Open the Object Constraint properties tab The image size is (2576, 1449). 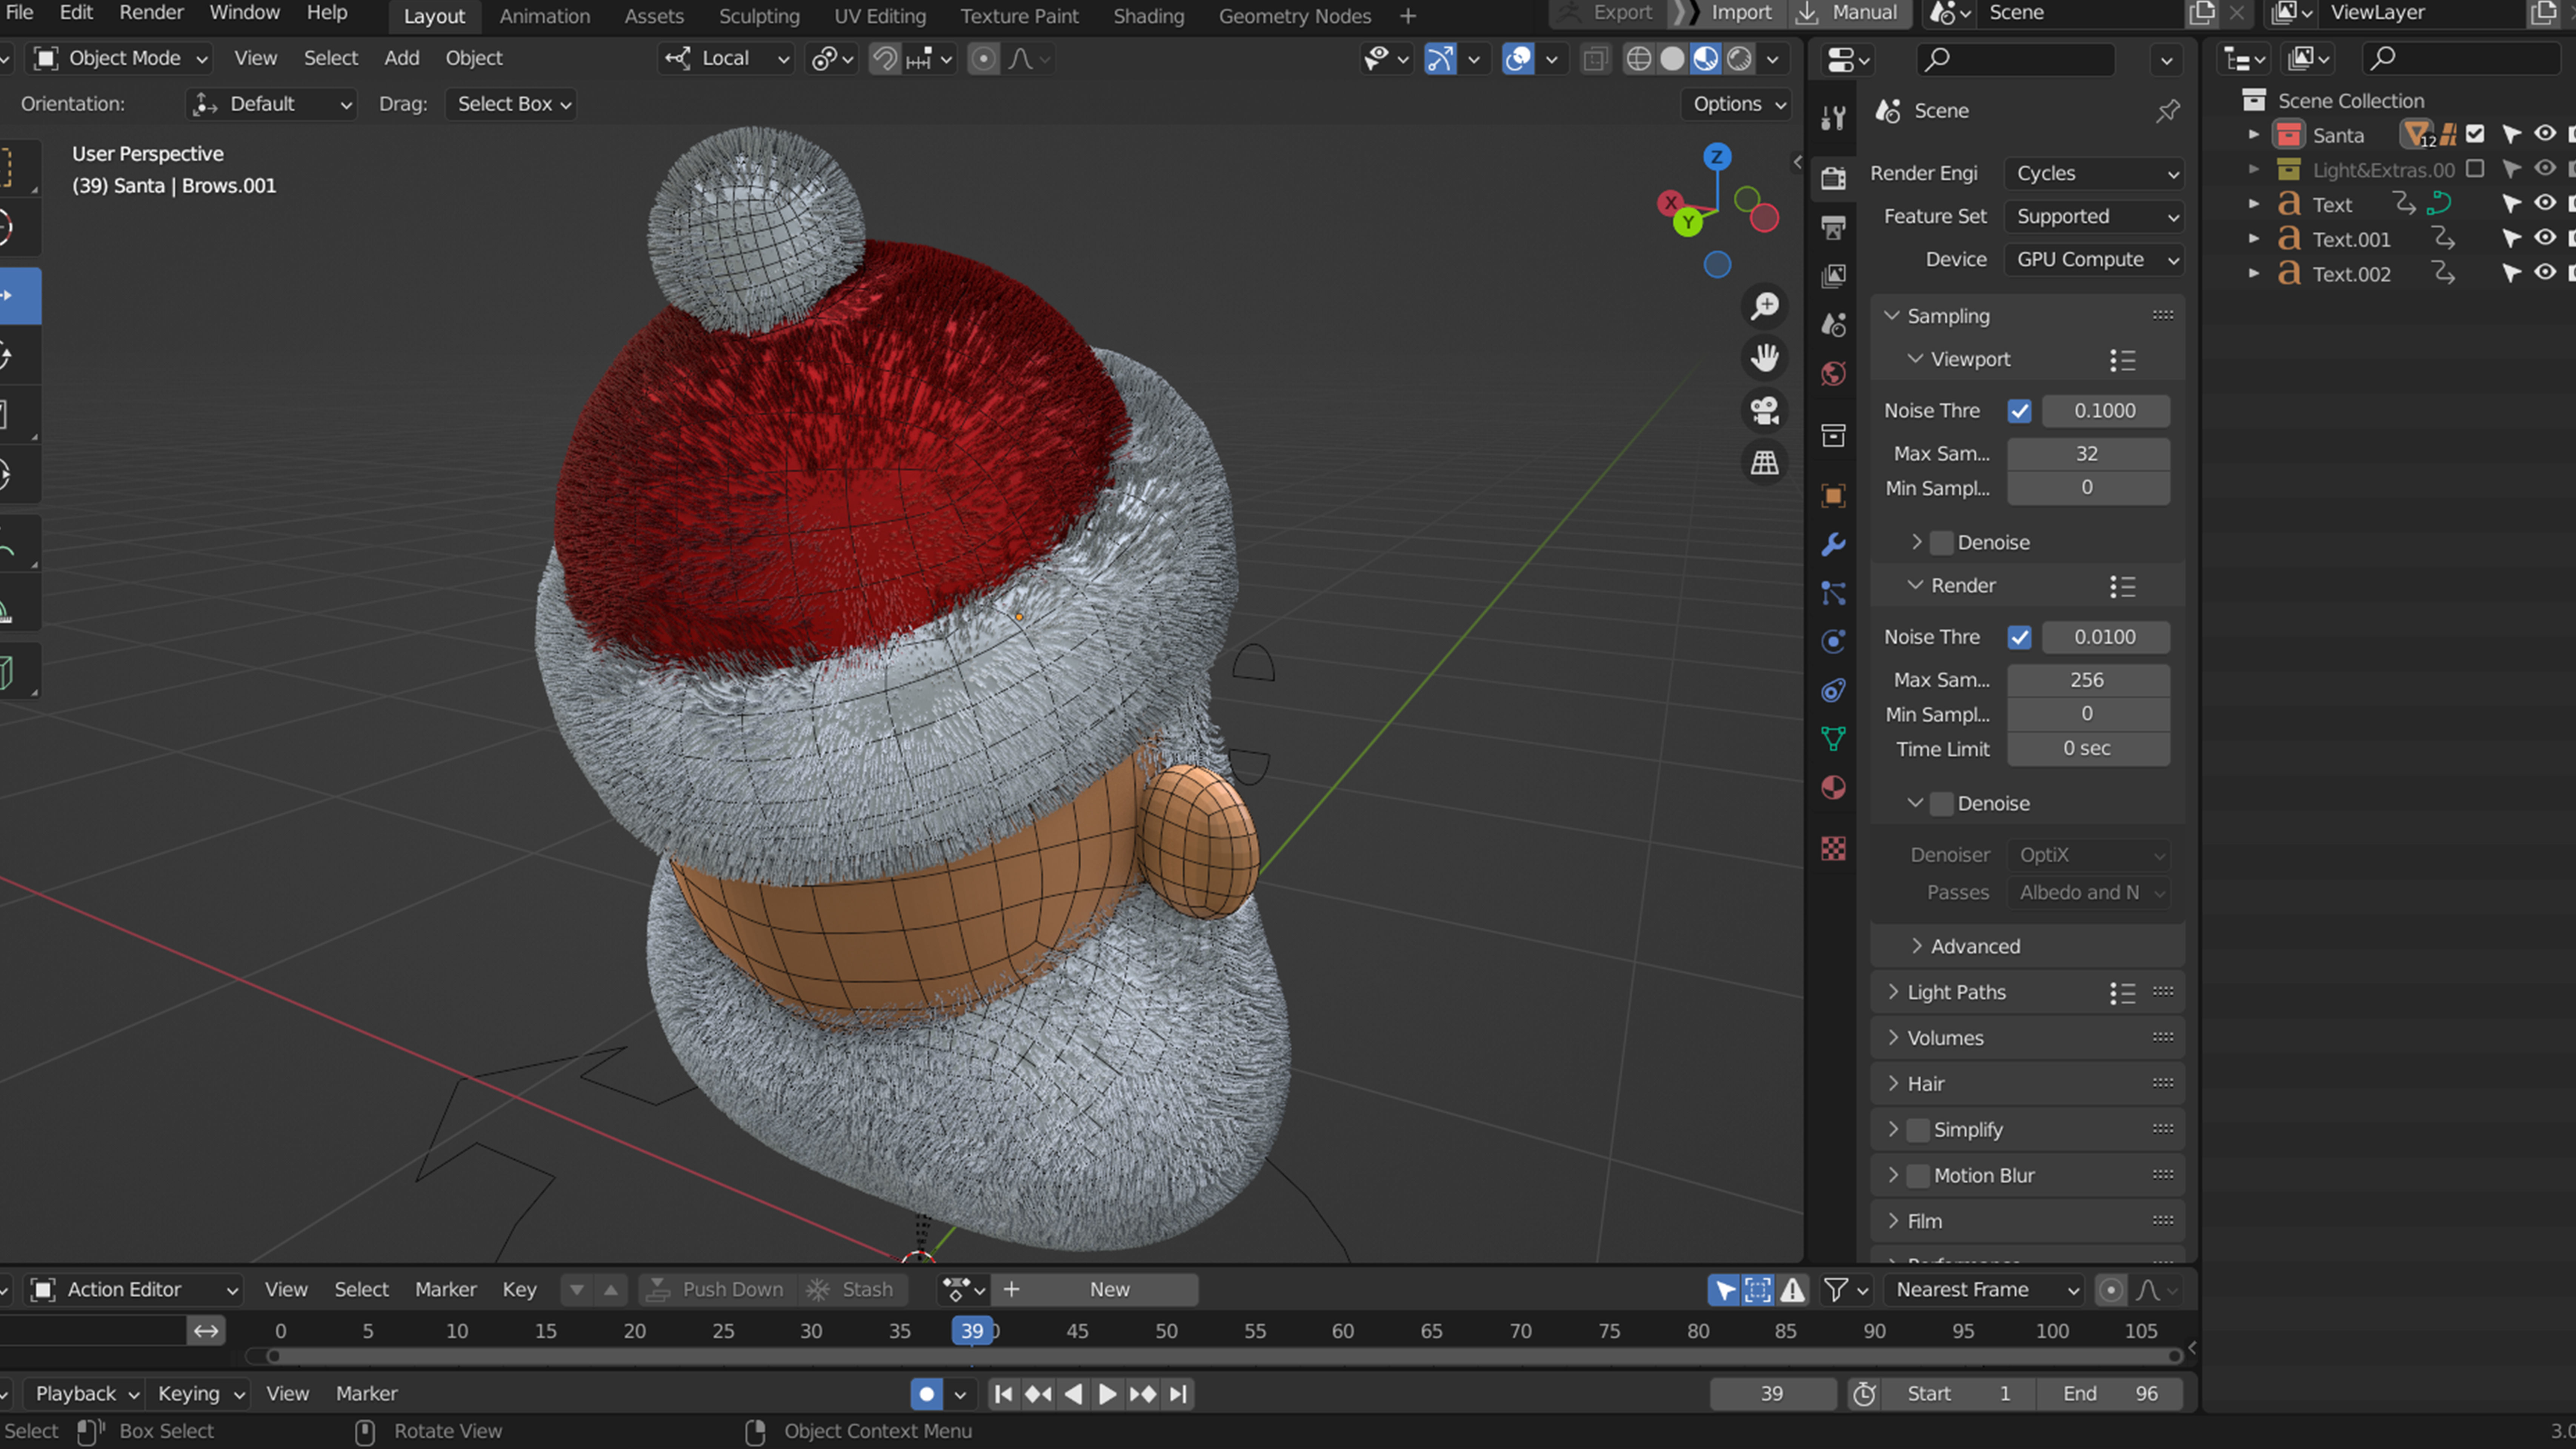(x=1833, y=690)
